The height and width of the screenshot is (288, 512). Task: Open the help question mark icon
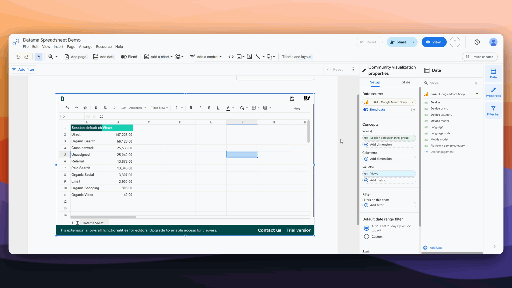477,42
